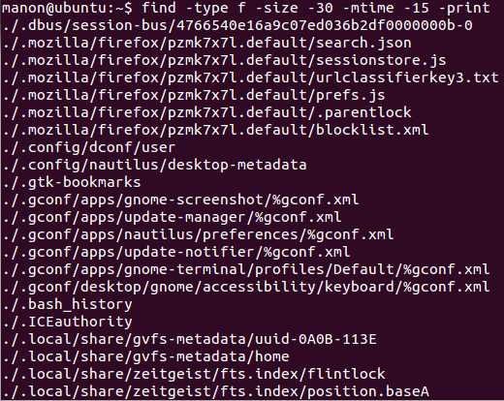
Task: Click the update-manager %gconf.xml path
Action: (x=173, y=217)
